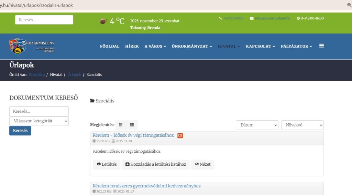The height and width of the screenshot is (195, 352).
Task: Open the Növekvő order dropdown
Action: (x=302, y=125)
